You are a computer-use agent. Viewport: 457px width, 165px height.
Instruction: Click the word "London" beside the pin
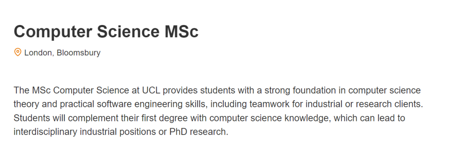click(x=38, y=53)
